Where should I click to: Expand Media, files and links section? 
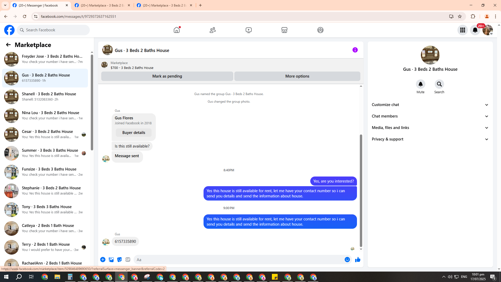tap(430, 128)
